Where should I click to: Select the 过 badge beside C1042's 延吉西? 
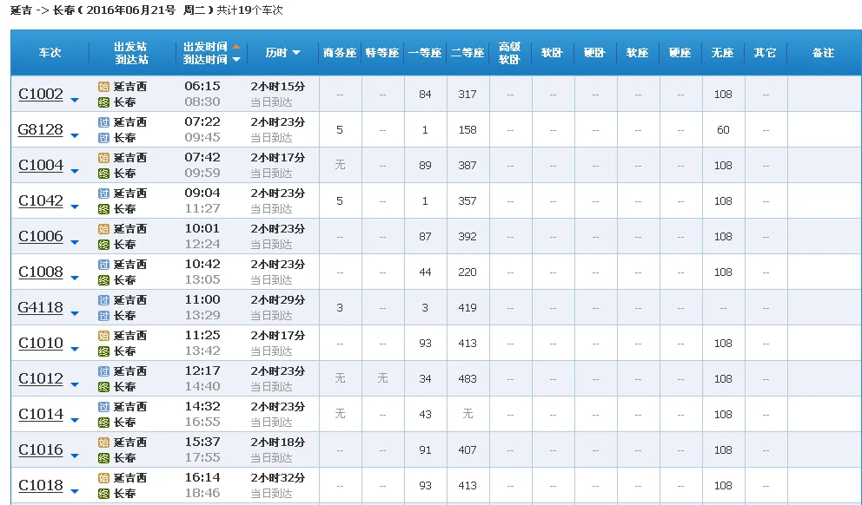tap(104, 193)
